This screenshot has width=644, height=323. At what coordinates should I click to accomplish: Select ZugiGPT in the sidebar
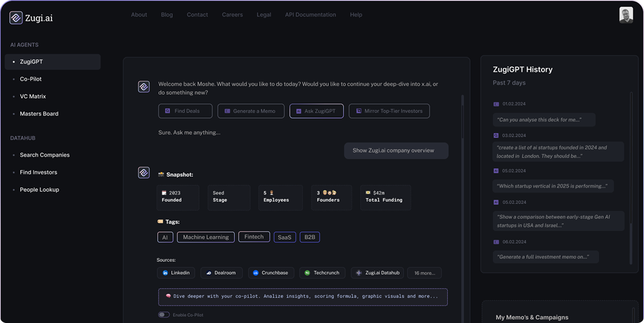coord(53,62)
